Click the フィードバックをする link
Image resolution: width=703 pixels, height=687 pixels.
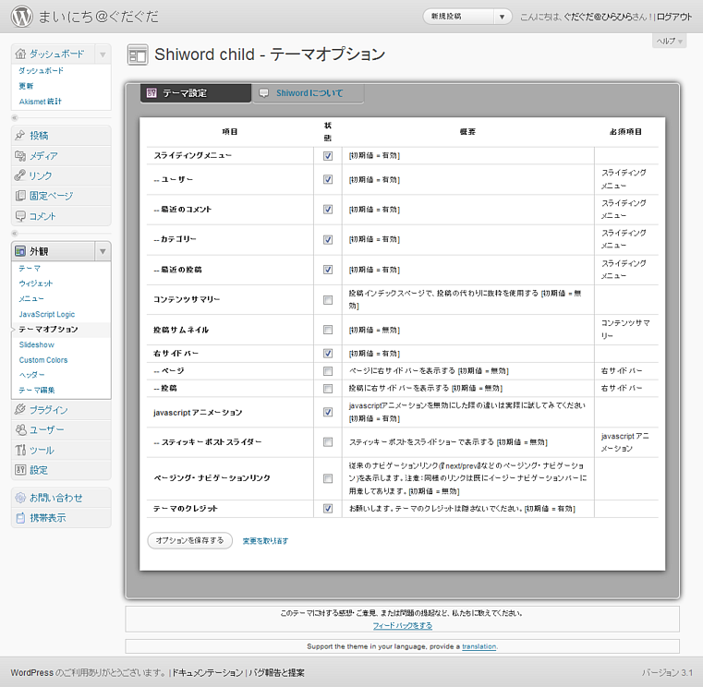click(x=403, y=626)
